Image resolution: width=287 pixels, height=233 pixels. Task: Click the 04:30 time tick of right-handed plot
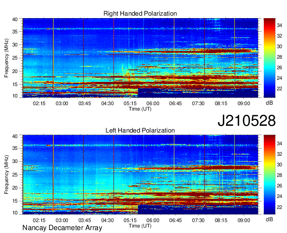point(108,103)
